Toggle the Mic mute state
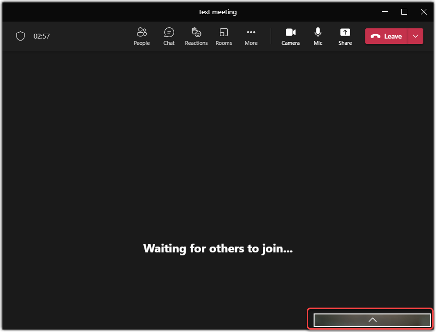 tap(318, 37)
